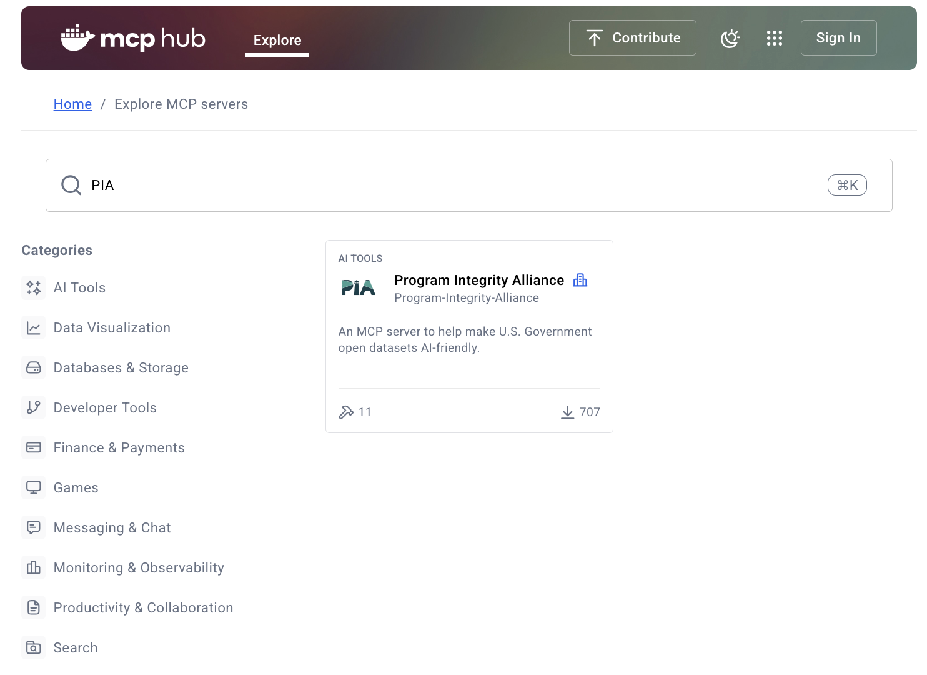Filter by Finance & Payments category
This screenshot has width=927, height=675.
coord(119,448)
